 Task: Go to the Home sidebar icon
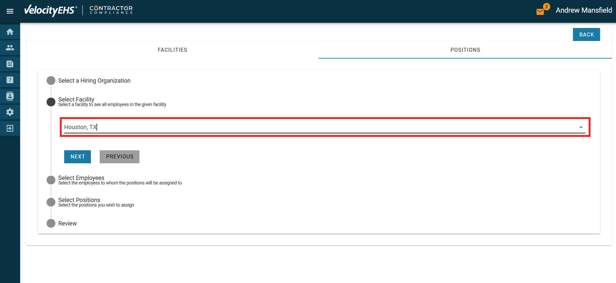(10, 32)
